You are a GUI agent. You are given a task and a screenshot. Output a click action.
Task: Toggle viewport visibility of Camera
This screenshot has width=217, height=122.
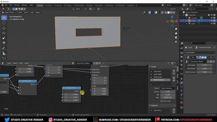tap(212, 18)
